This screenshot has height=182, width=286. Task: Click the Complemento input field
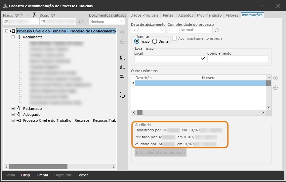[x=238, y=59]
